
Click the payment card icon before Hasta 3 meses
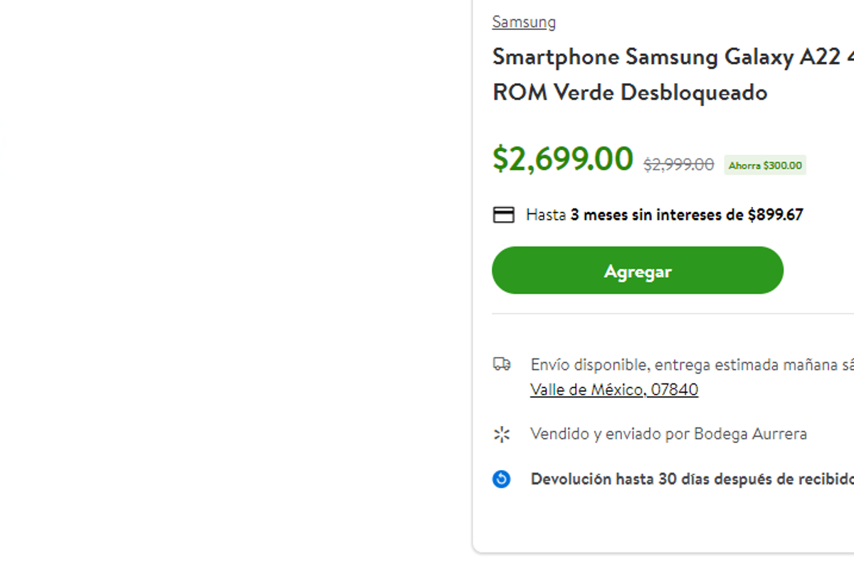point(504,213)
